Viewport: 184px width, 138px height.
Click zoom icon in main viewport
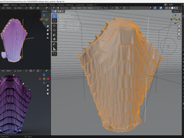179,26
